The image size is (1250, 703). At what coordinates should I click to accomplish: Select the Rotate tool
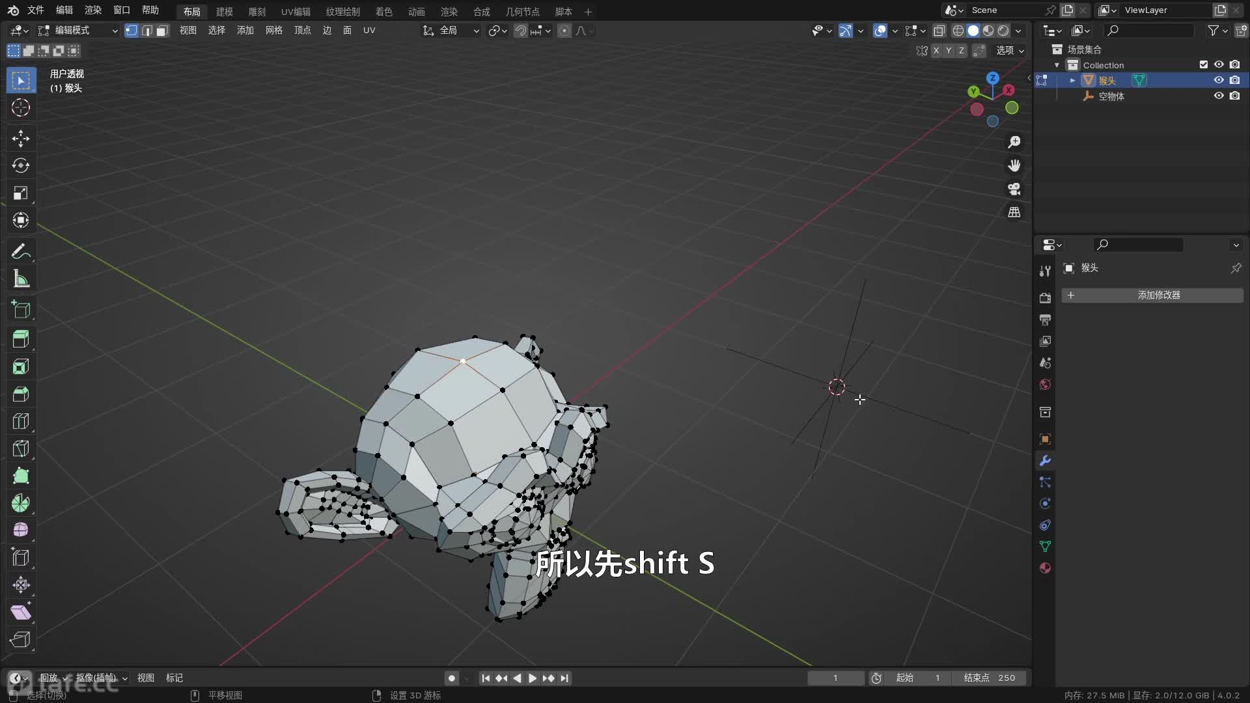coord(21,165)
